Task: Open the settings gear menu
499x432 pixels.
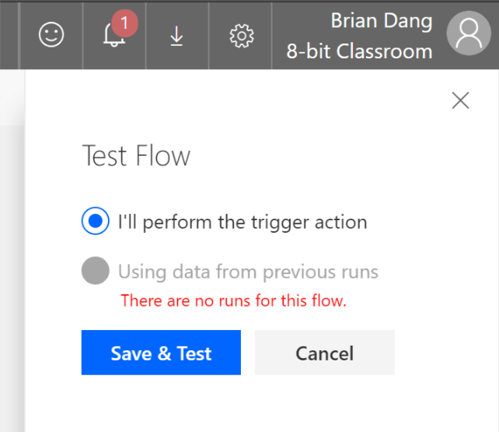Action: [x=242, y=36]
